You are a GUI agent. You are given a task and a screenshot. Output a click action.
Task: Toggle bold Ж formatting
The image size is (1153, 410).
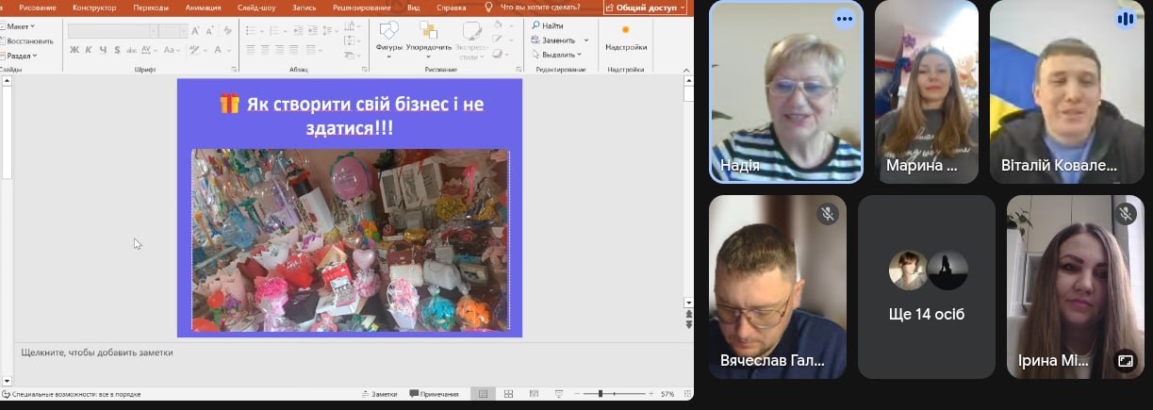74,50
